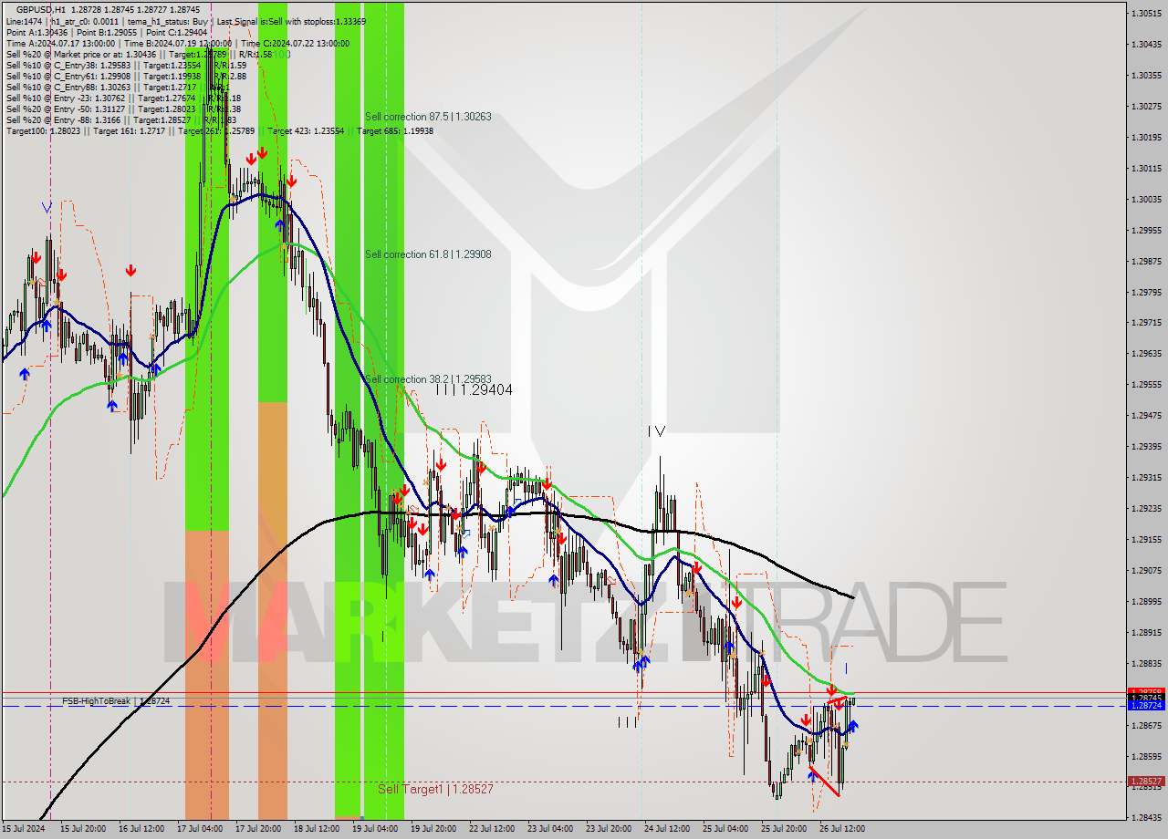1168x839 pixels.
Task: Click the 22 Jul 12:00 time axis label
Action: pos(492,829)
